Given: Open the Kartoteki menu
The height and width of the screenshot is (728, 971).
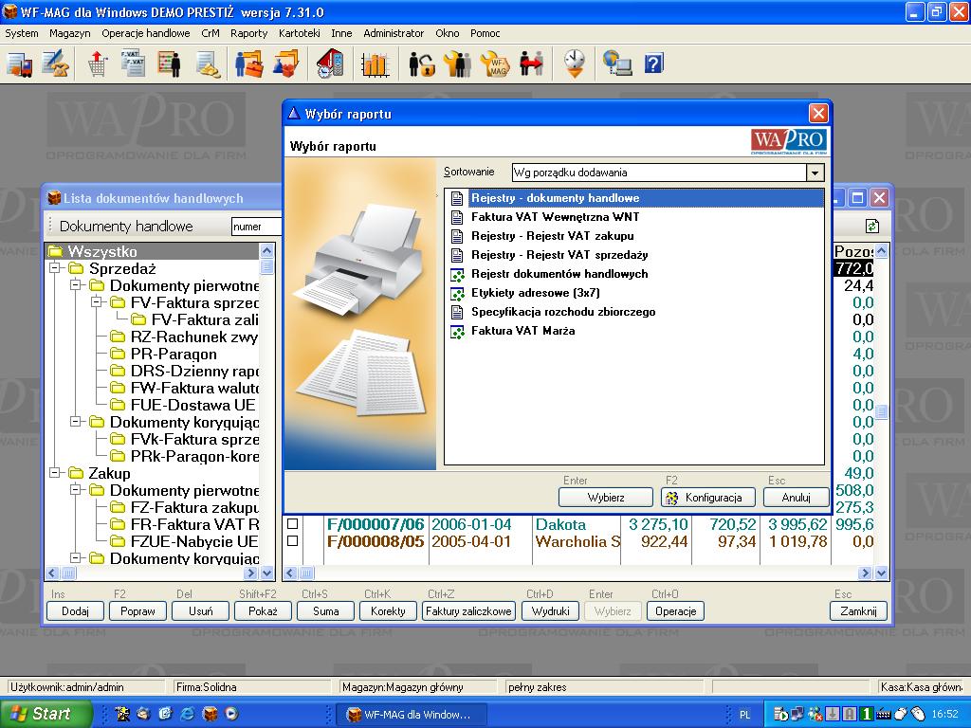Looking at the screenshot, I should point(299,33).
